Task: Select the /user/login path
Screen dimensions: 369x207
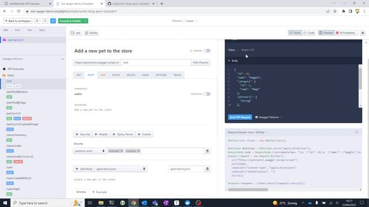Action: [13, 189]
